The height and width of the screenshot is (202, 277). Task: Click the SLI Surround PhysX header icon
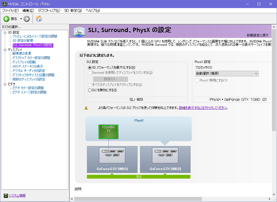coord(79,31)
